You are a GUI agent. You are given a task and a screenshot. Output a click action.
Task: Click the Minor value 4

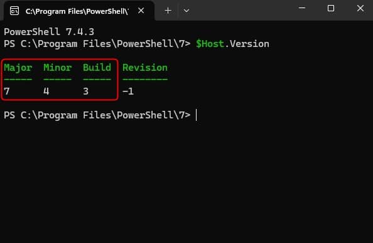coord(46,91)
